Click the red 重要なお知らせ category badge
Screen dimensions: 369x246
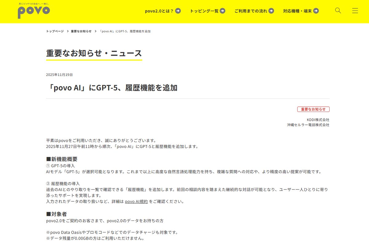pos(313,109)
